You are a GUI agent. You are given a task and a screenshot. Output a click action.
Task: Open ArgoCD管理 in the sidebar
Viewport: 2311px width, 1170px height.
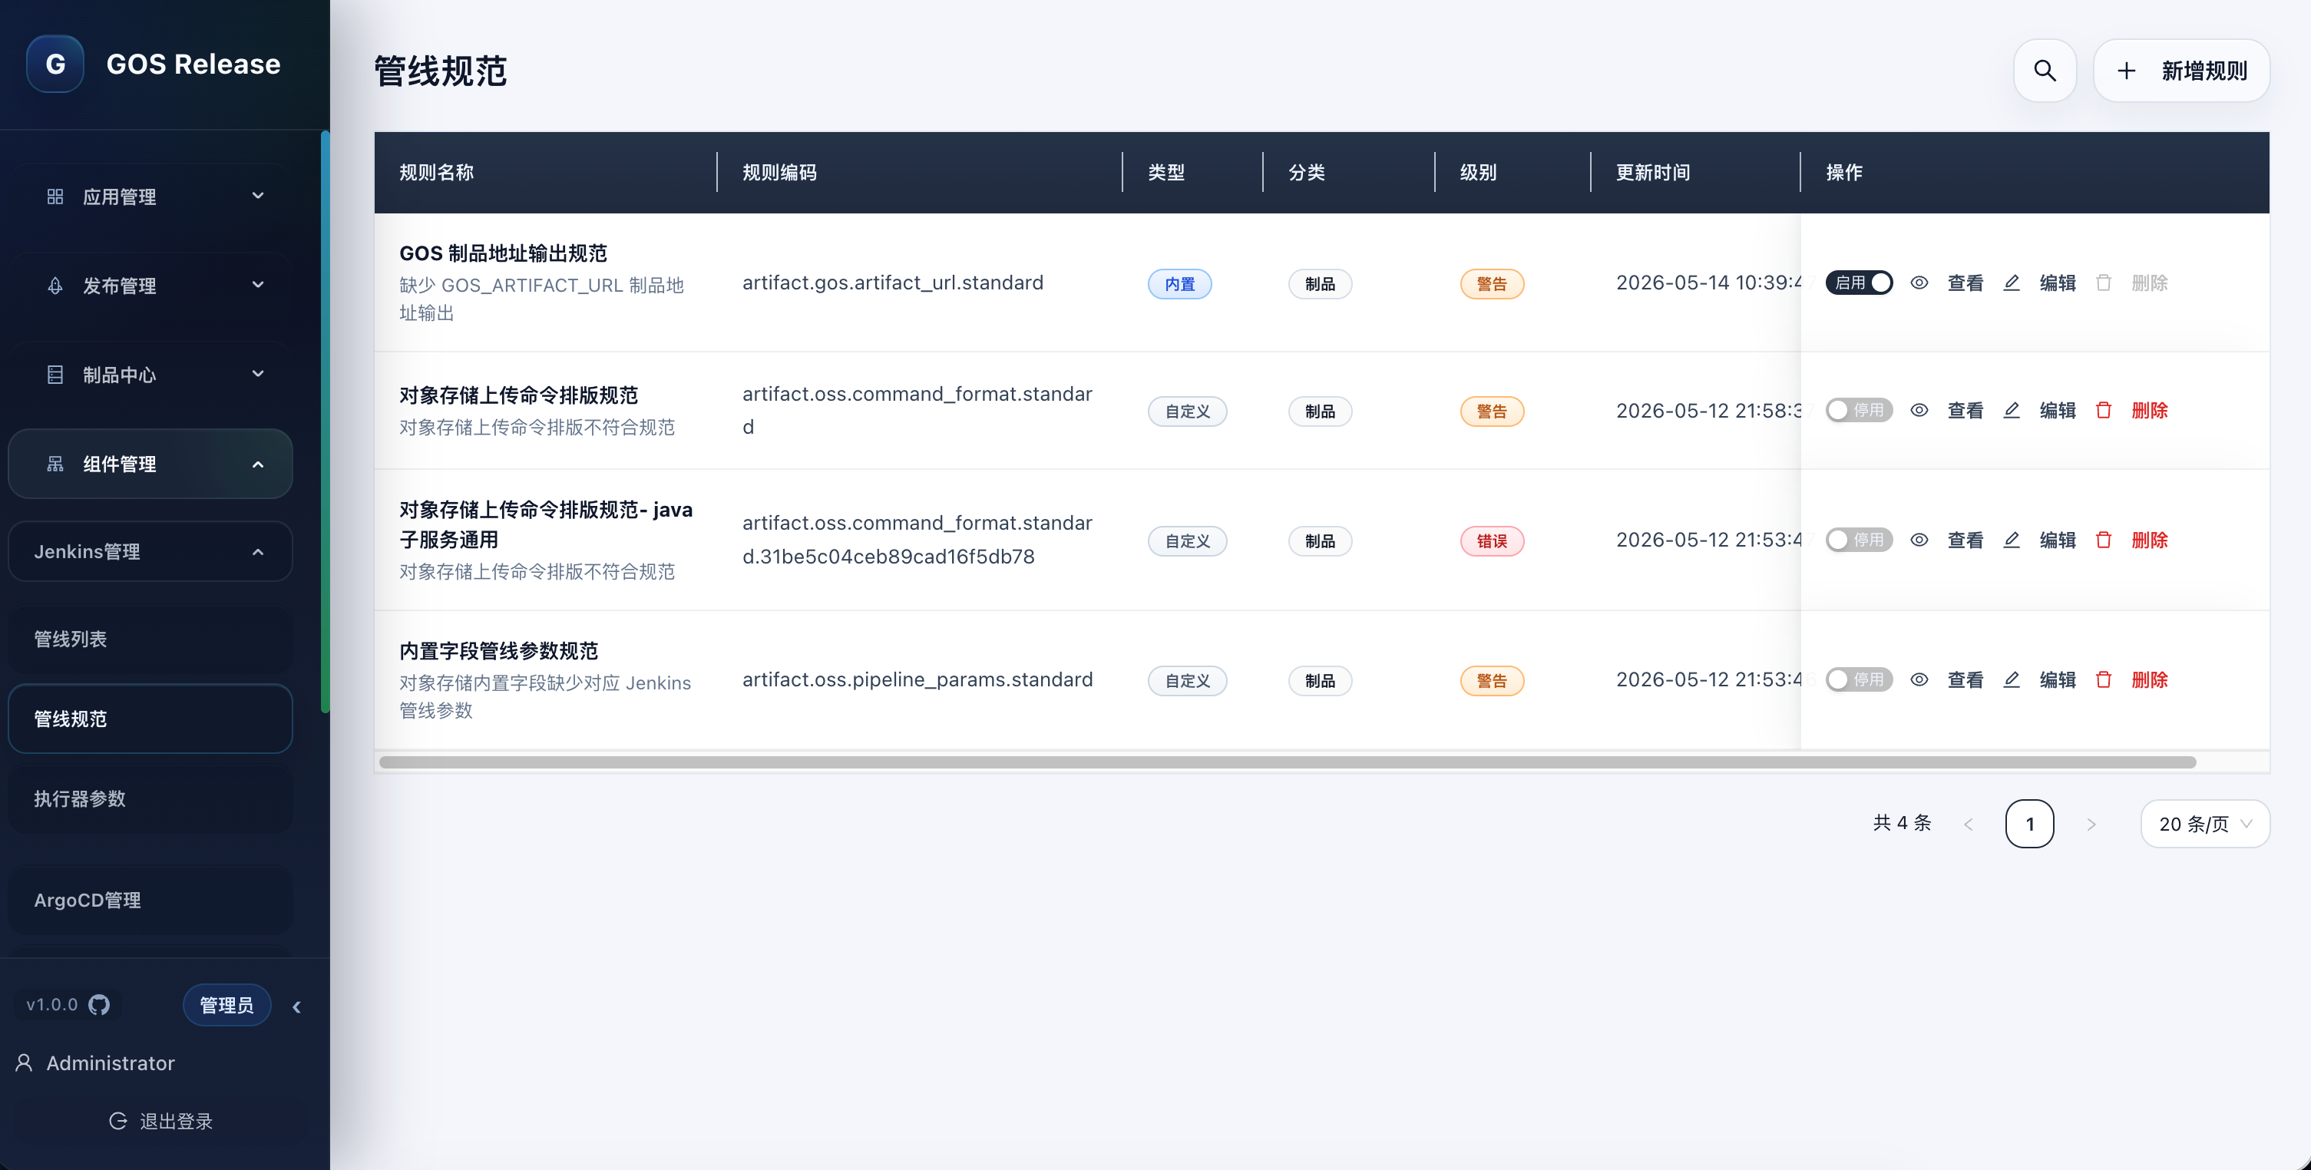click(x=150, y=900)
